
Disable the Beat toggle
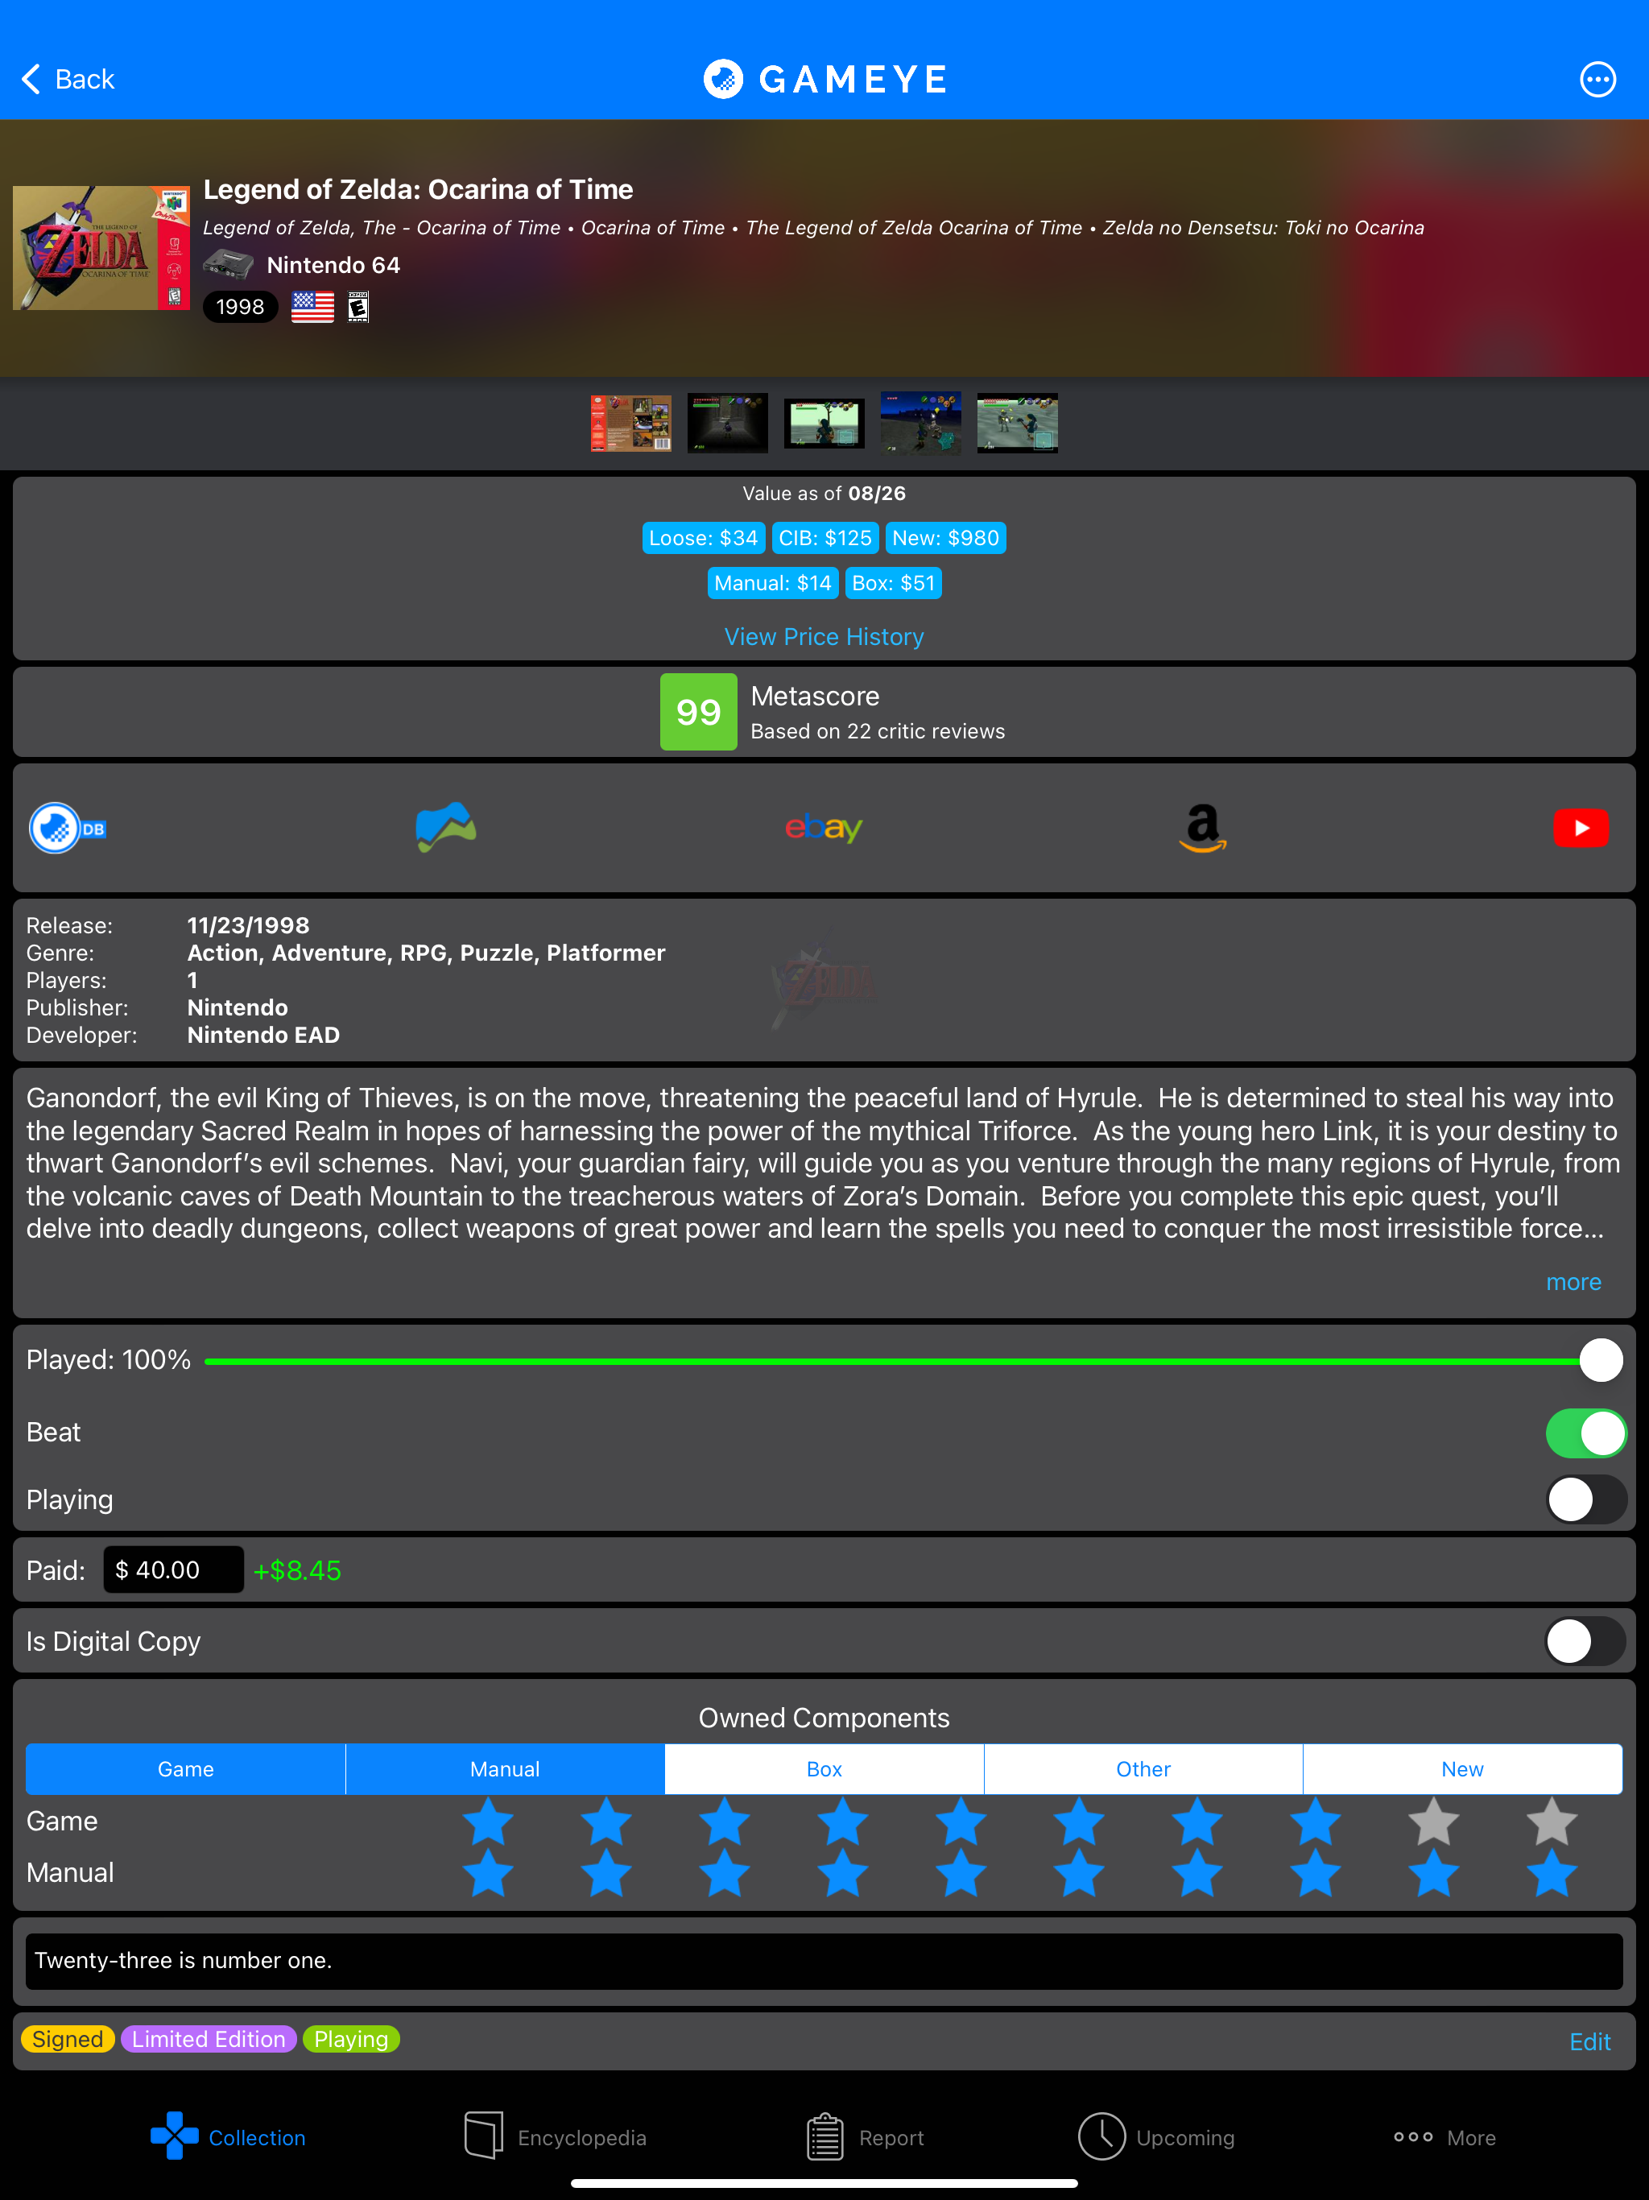(1586, 1433)
